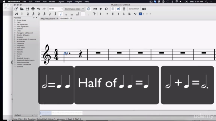Switch to My_First_Score tab
This screenshot has height=121, width=216.
pyautogui.click(x=48, y=18)
